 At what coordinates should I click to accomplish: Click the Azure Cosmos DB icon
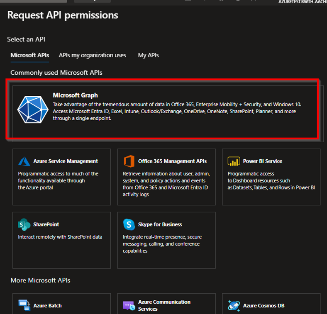[234, 306]
